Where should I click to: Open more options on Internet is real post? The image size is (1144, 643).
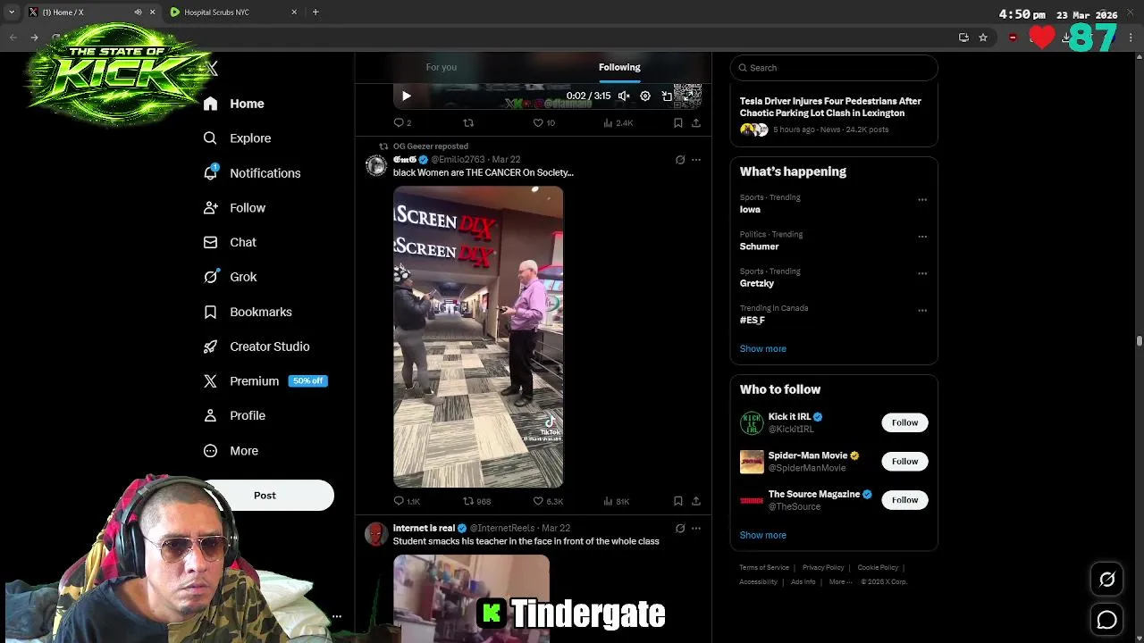(x=696, y=528)
